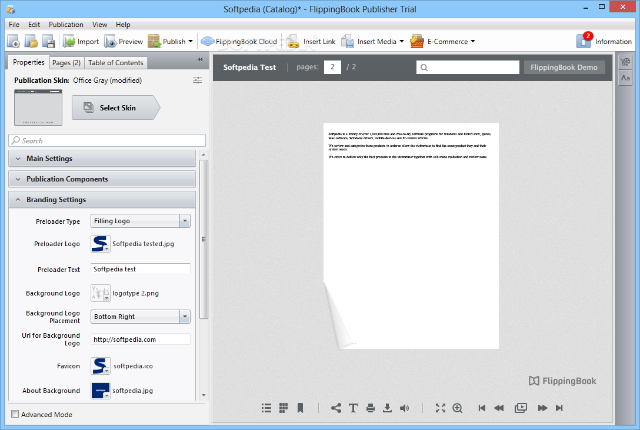Viewport: 640px width, 430px height.
Task: Toggle the sound speaker icon
Action: [405, 408]
